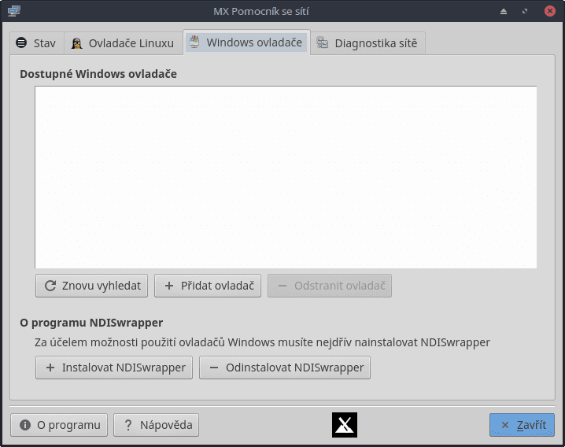
Task: Open the Ovladače Linuxu tab
Action: point(124,43)
